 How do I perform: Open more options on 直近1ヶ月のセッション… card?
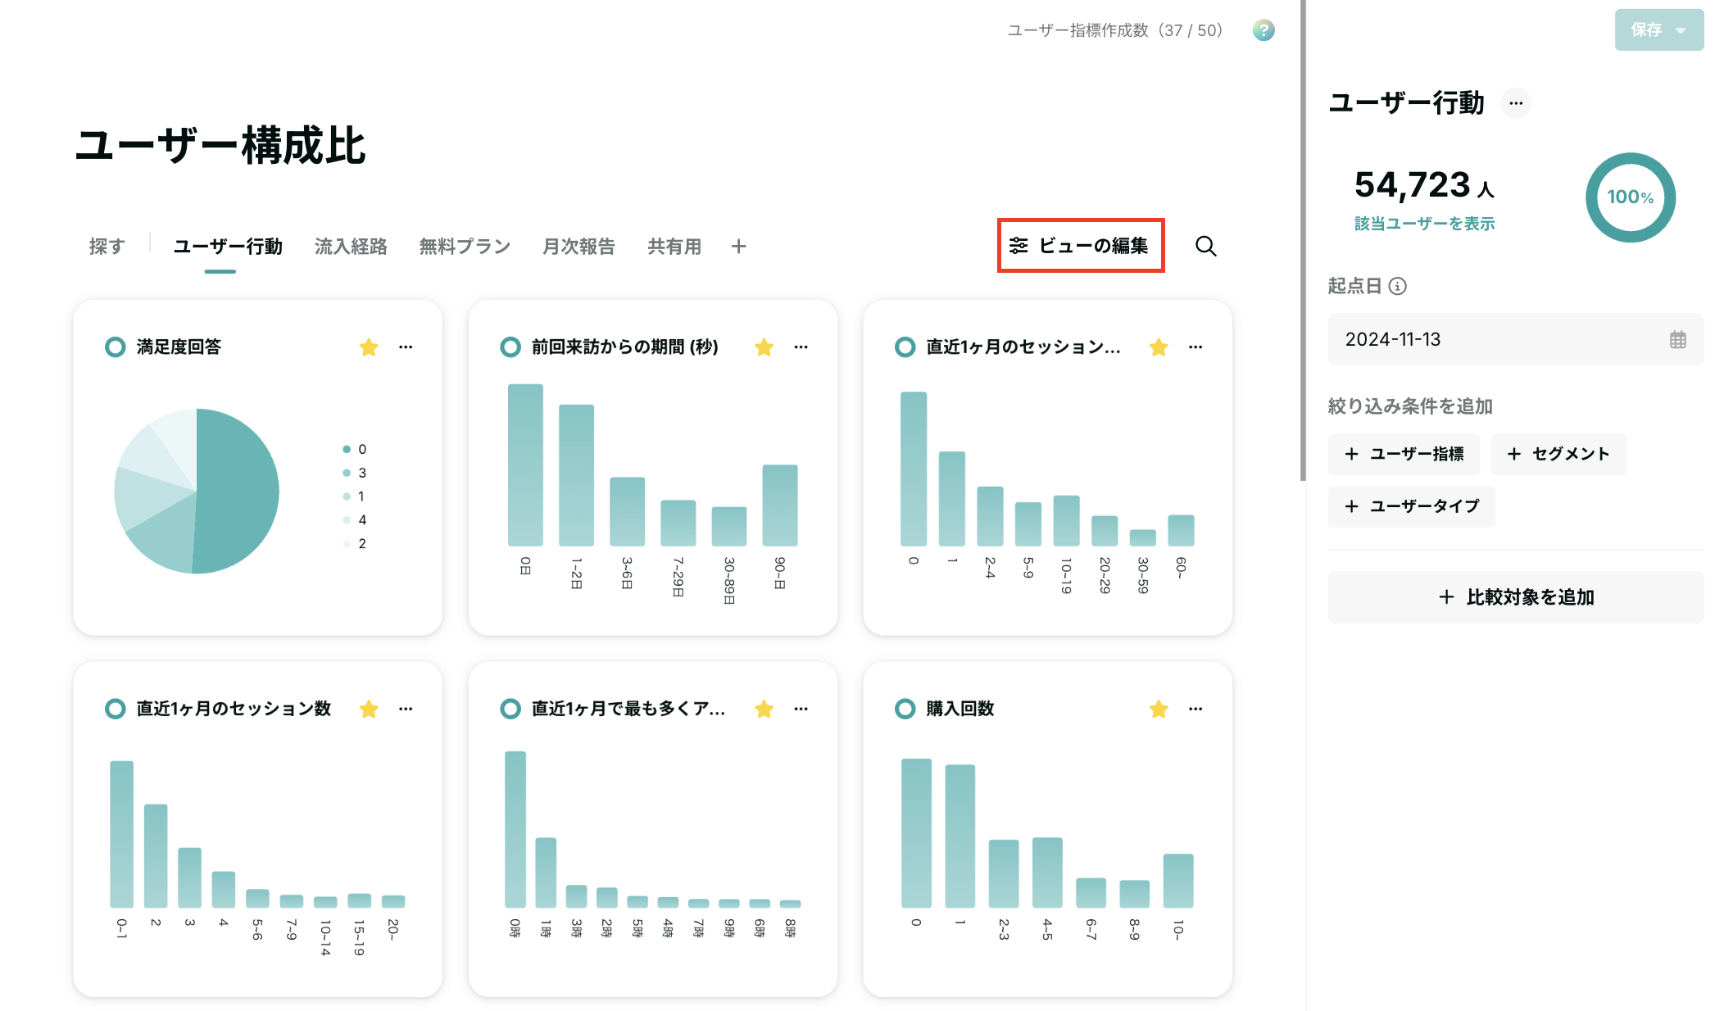[1195, 347]
